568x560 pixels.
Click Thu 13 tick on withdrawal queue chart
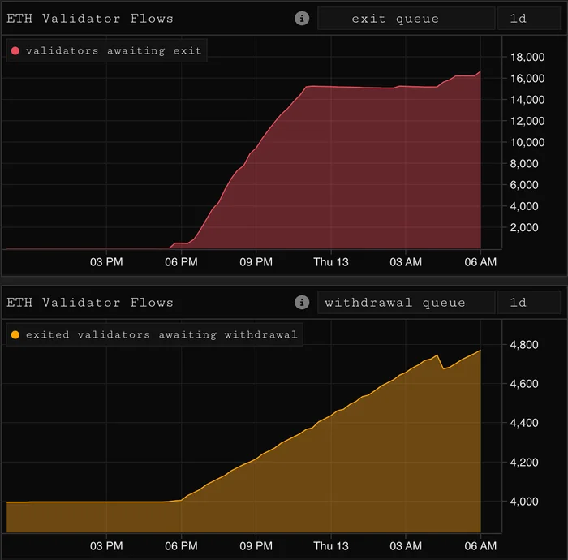tap(331, 546)
